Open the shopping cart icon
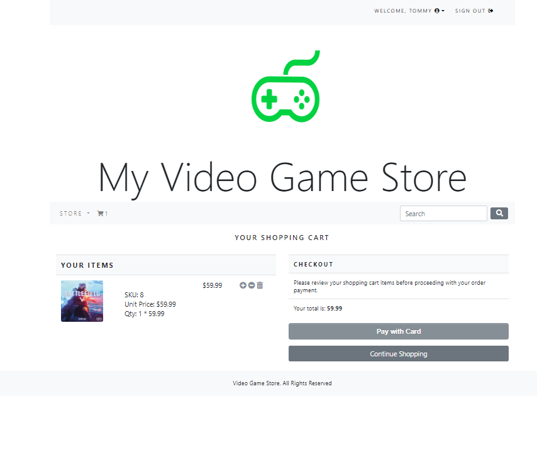The image size is (537, 472). (100, 213)
